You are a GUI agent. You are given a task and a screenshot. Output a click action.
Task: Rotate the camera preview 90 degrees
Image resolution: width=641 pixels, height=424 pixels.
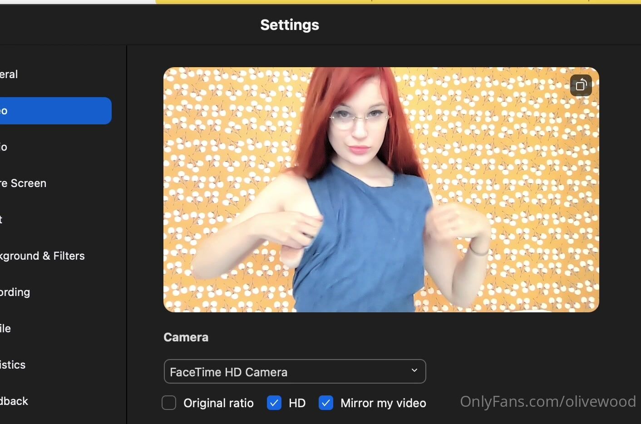click(x=581, y=85)
